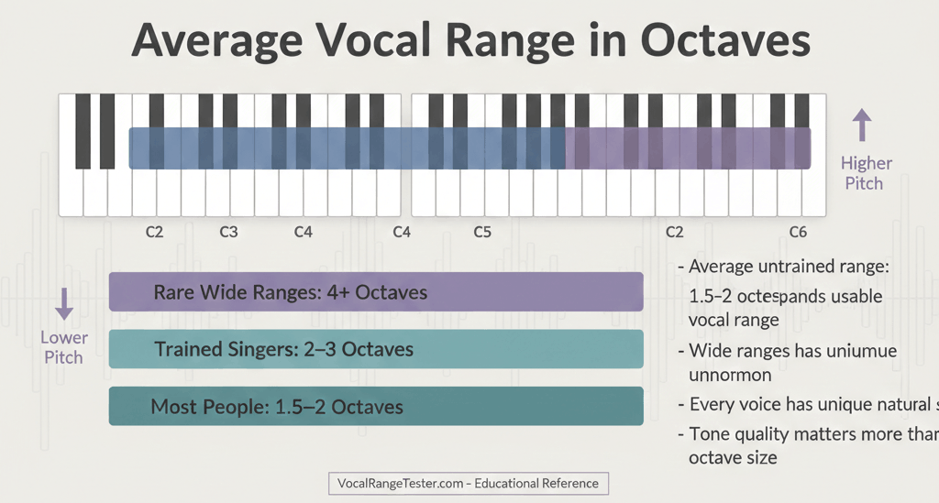Click the C5 note label

[482, 233]
